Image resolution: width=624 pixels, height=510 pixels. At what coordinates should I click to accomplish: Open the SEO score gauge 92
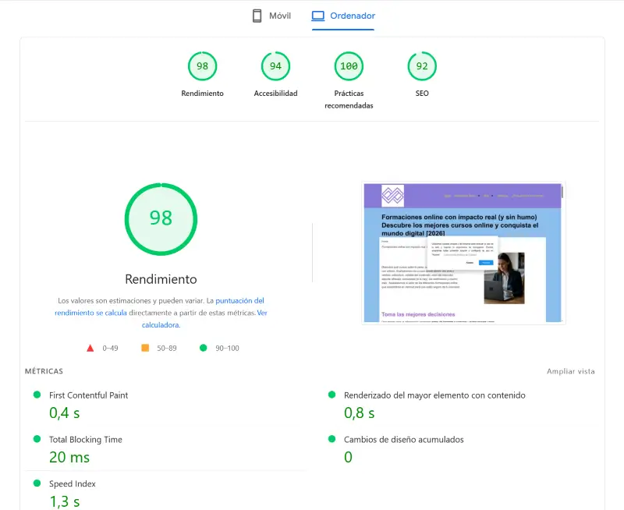tap(422, 66)
